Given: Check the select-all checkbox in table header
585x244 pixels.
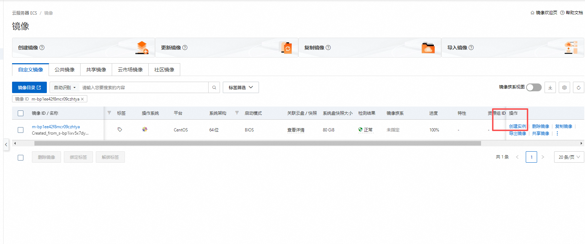Looking at the screenshot, I should 21,113.
